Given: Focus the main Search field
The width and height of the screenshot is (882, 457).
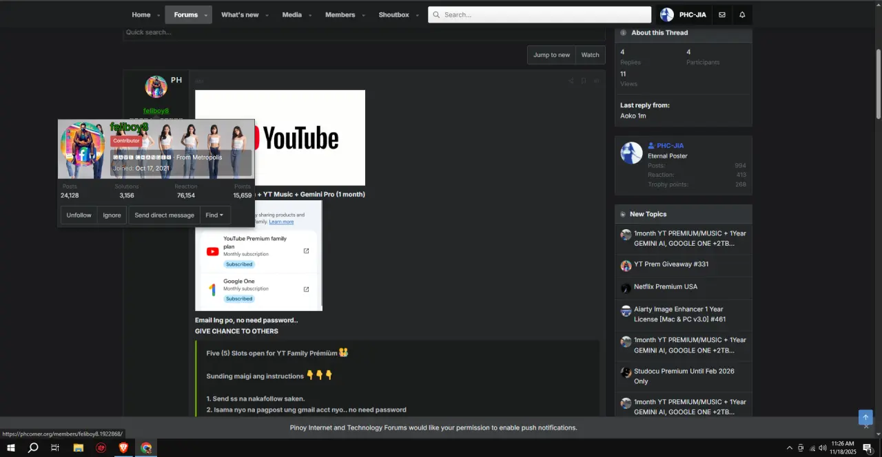Looking at the screenshot, I should [x=540, y=14].
